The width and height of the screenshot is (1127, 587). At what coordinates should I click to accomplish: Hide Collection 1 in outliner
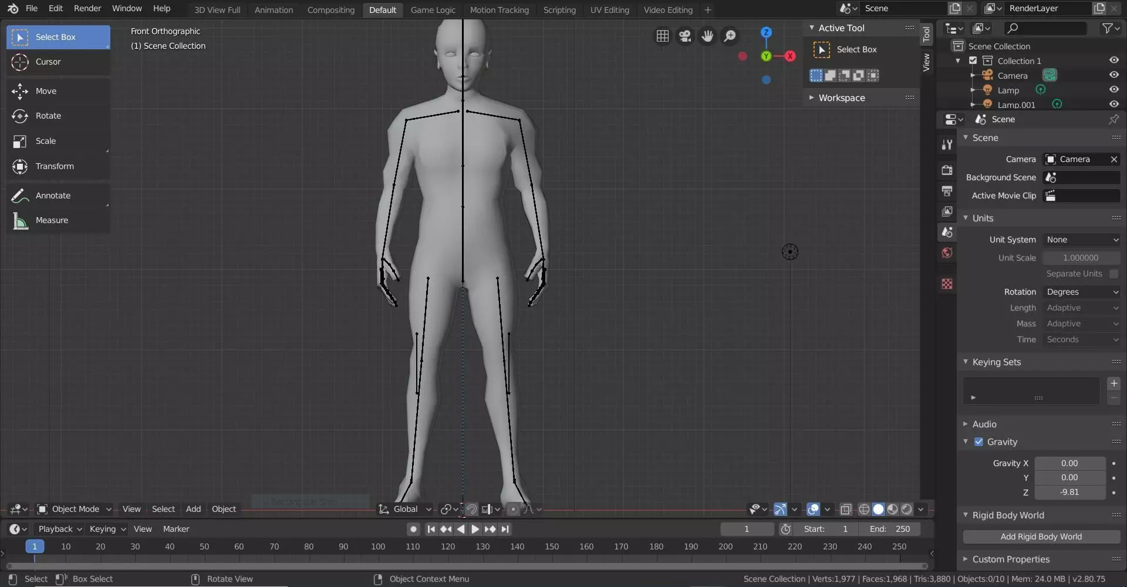(x=1113, y=60)
